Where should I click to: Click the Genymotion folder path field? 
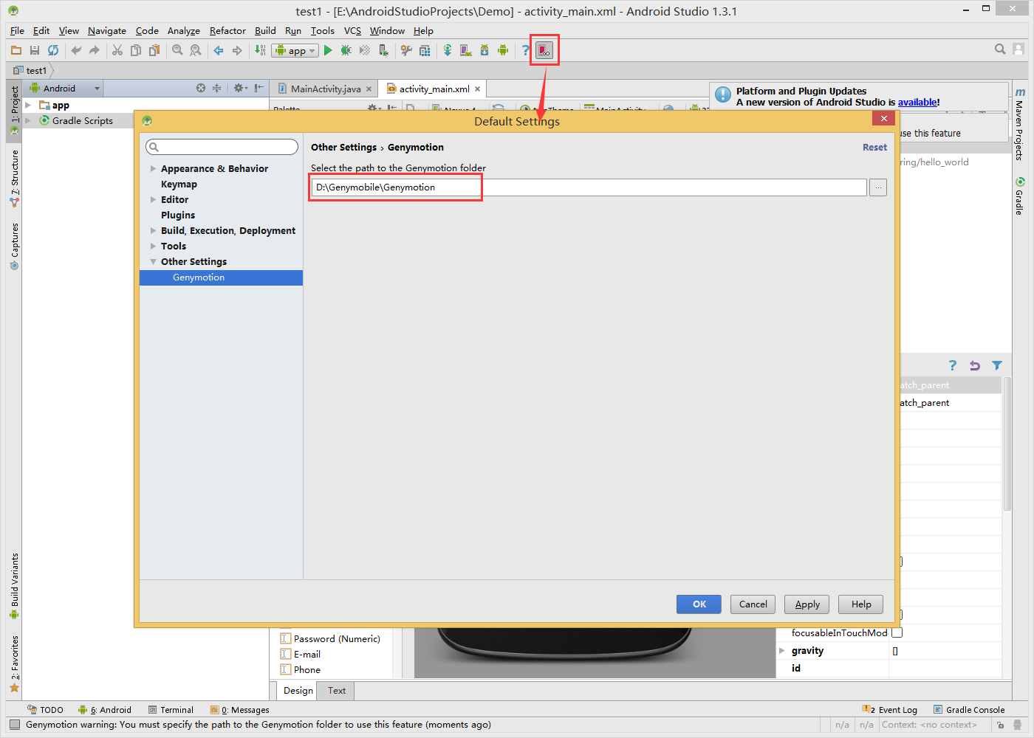coord(589,187)
